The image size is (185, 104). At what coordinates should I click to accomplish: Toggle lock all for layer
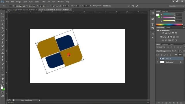point(171,55)
